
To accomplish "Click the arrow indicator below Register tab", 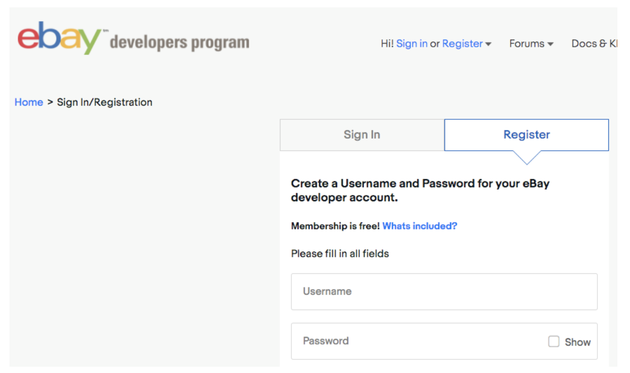I will point(526,158).
